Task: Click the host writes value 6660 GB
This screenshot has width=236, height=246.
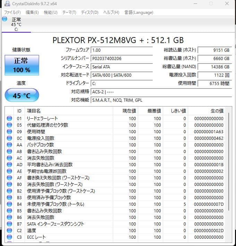Action: tap(215, 59)
